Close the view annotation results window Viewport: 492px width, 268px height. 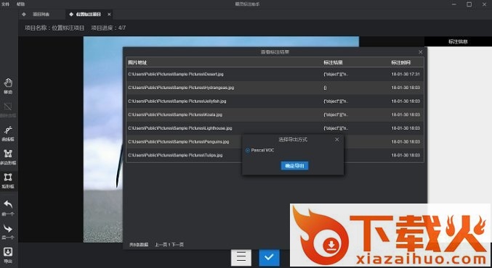421,52
